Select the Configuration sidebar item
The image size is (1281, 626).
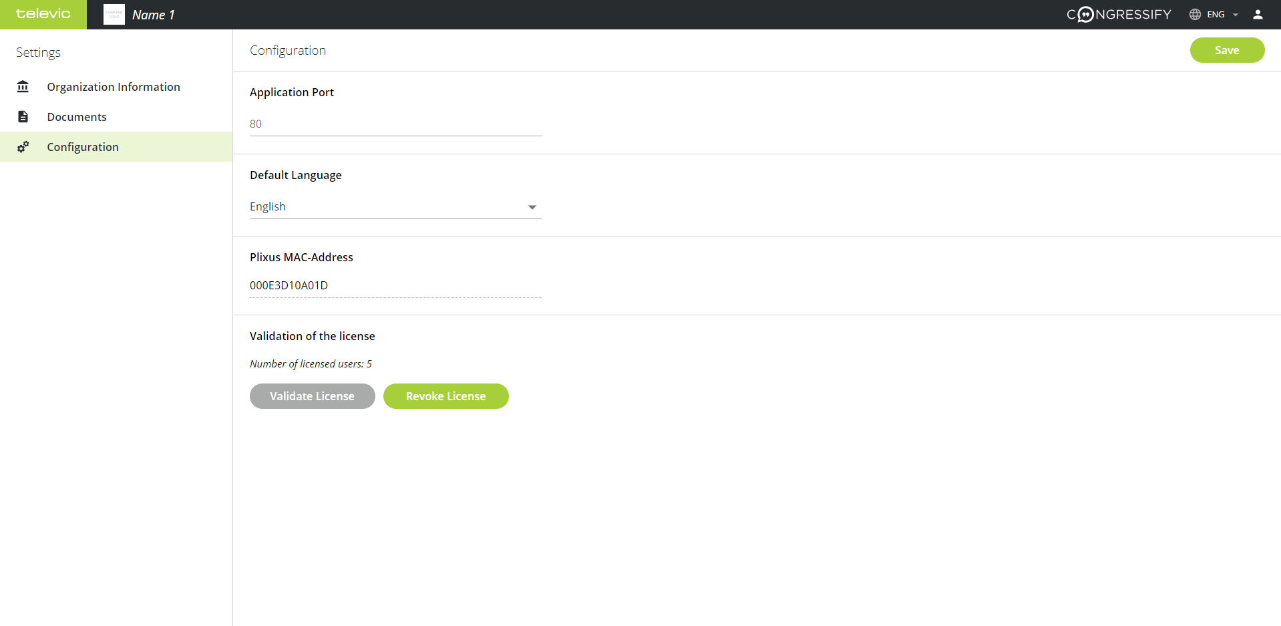click(83, 147)
